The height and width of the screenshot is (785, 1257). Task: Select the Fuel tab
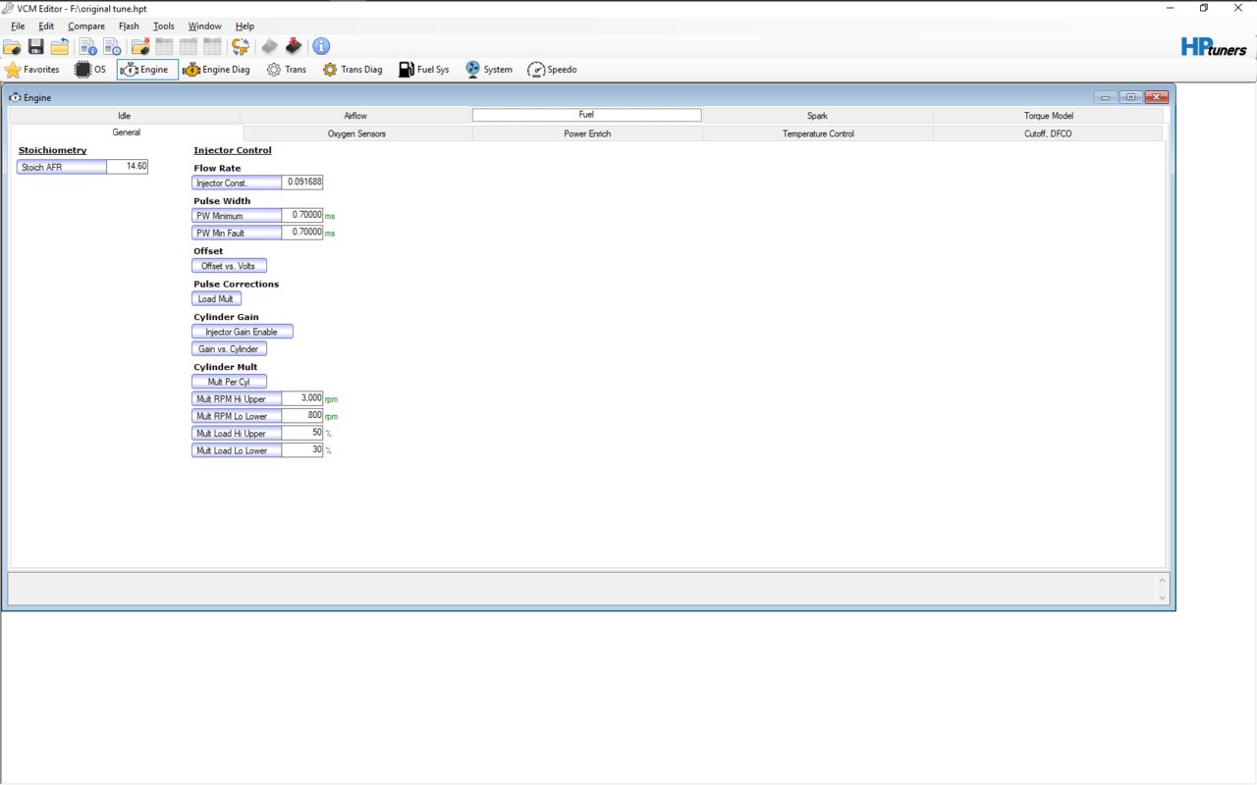point(586,115)
